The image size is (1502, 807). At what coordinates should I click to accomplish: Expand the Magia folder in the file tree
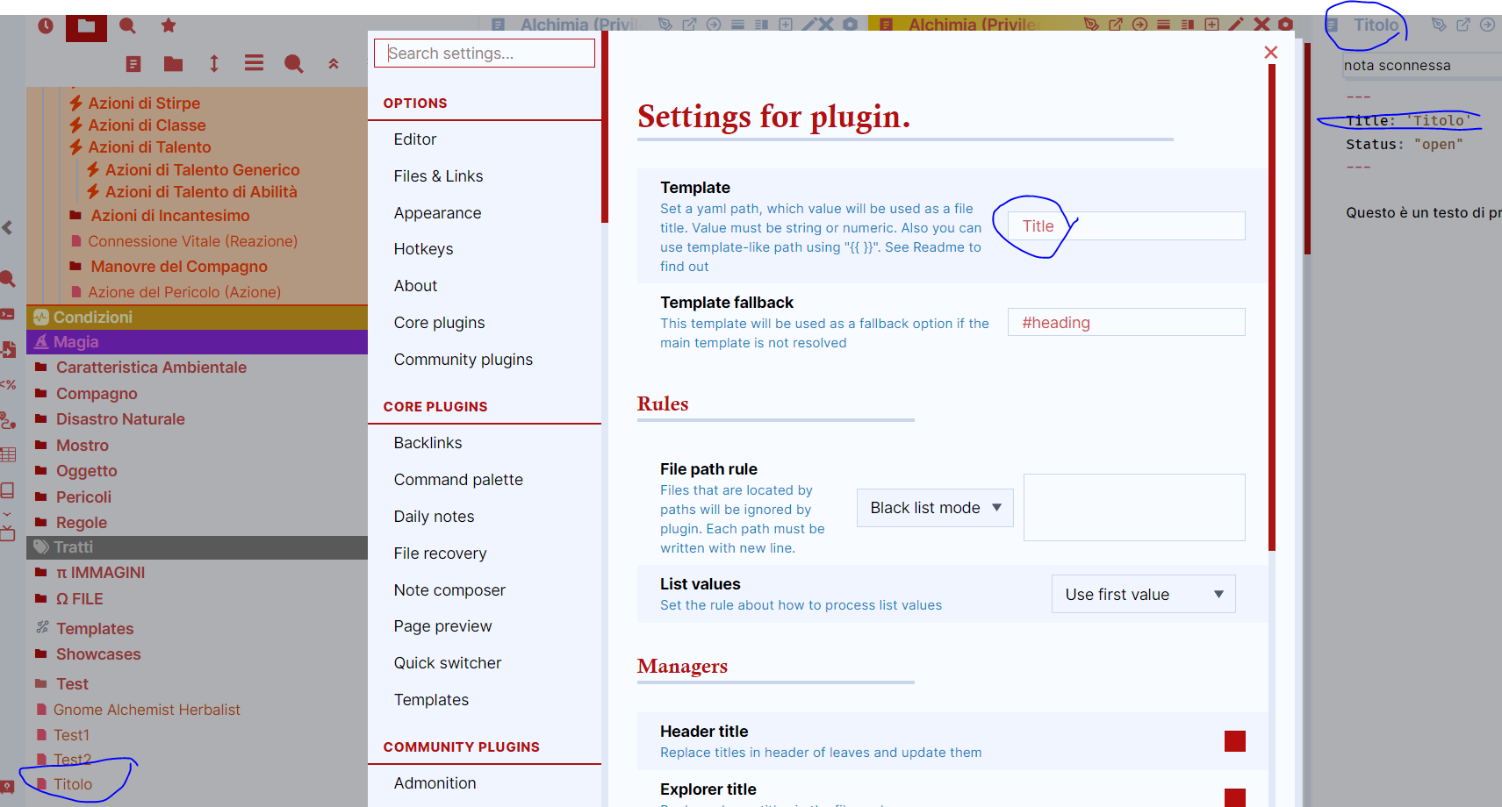(x=75, y=341)
